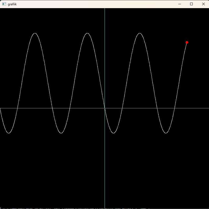Screen dimensions: 209x209
Task: Click the red dot on the curve
Action: coord(187,42)
